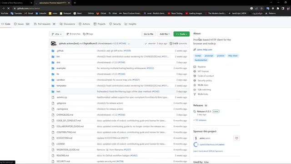
Task: View the stars count link
Action: click(203, 85)
